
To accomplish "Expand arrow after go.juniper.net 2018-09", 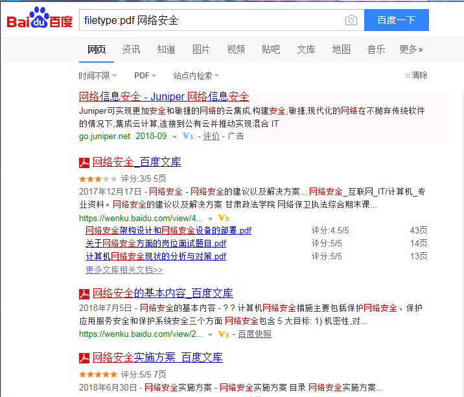I will [174, 136].
